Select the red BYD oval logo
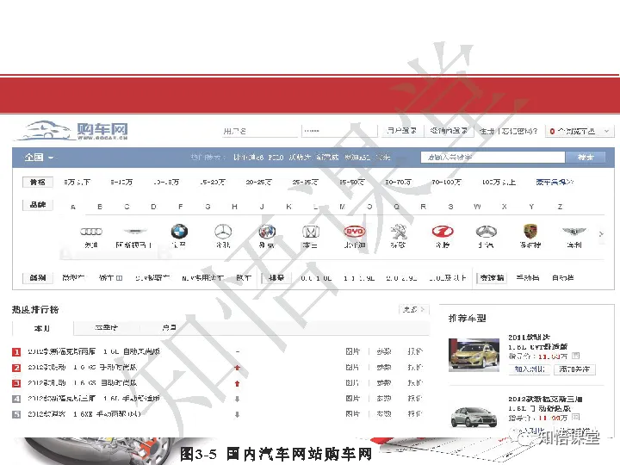 click(x=355, y=232)
